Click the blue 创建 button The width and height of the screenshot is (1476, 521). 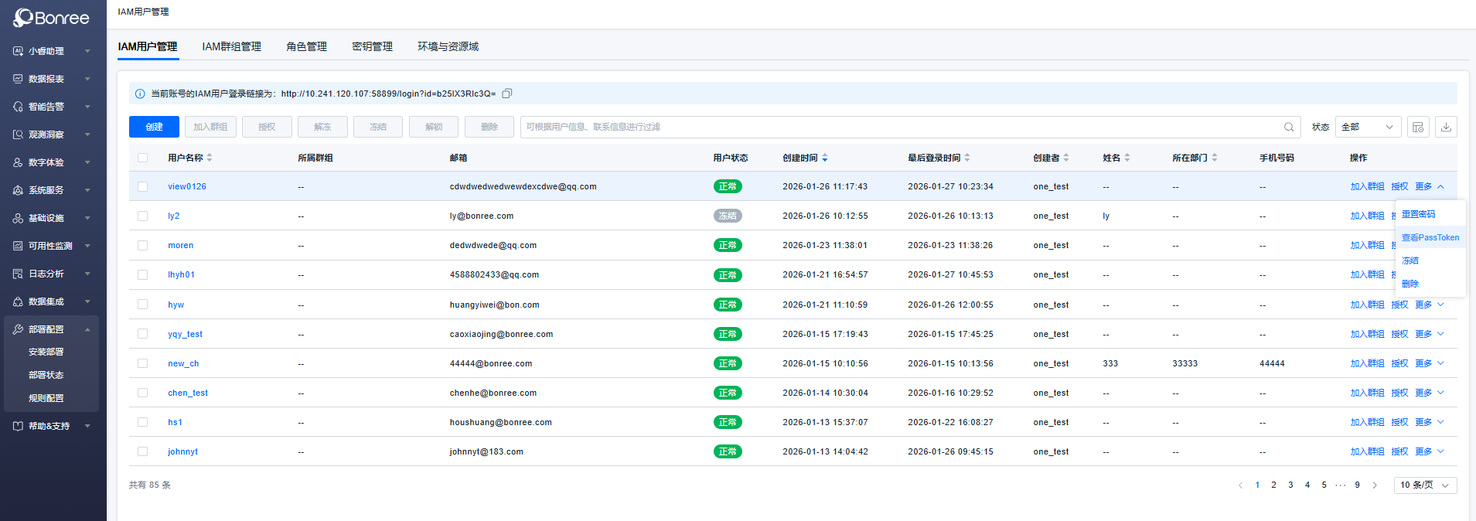click(x=154, y=127)
